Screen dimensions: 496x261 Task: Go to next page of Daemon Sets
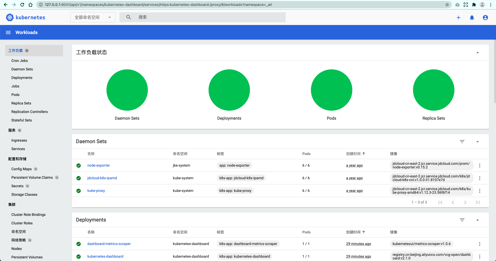(x=465, y=202)
